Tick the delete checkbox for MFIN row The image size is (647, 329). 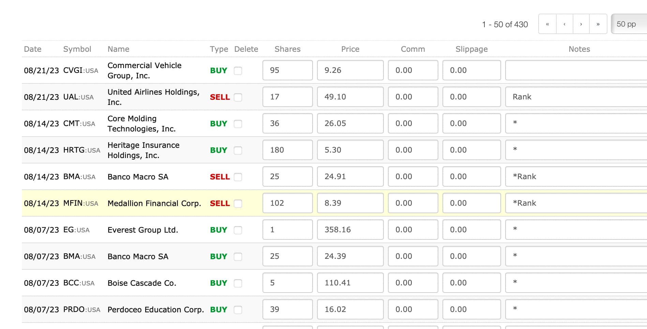tap(238, 203)
